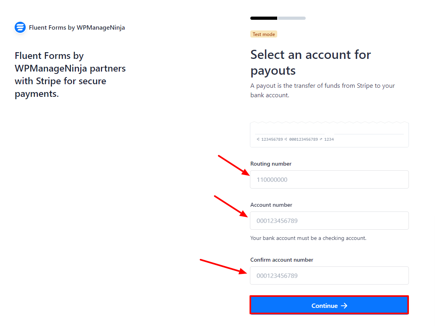
Task: Select the Routing number input field
Action: (329, 179)
